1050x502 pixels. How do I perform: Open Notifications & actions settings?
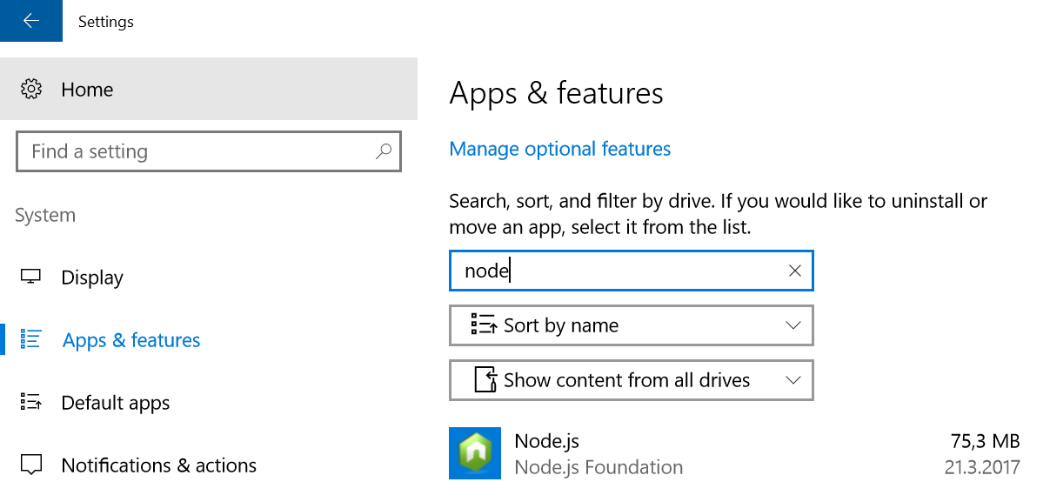(159, 465)
